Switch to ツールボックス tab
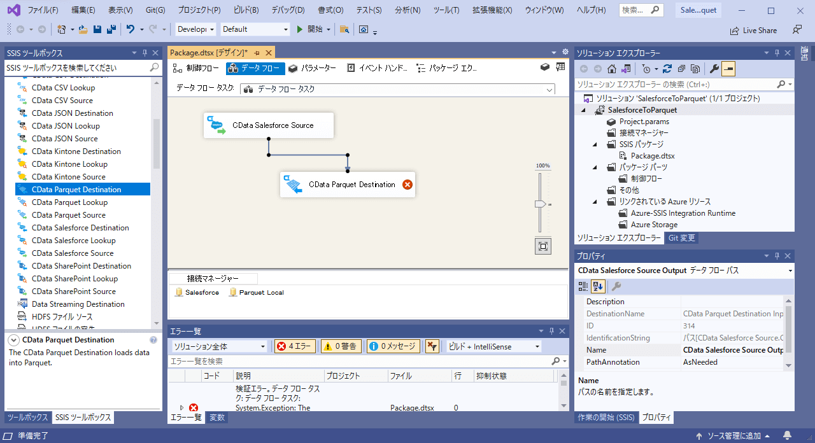This screenshot has height=443, width=815. tap(27, 418)
